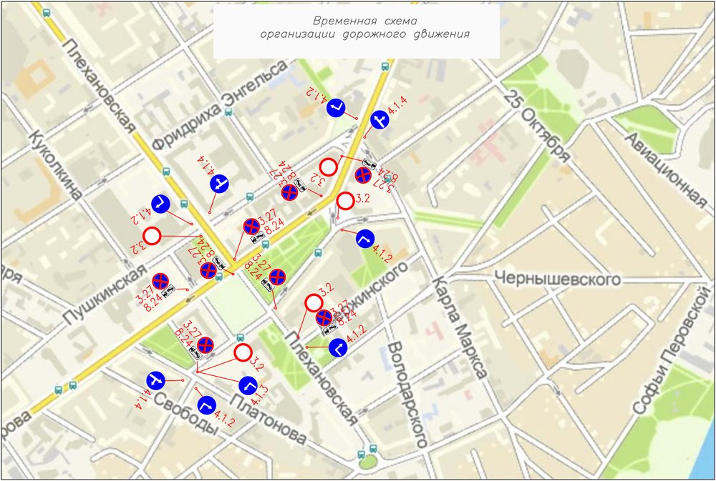Click the title 'Временная схема организации дорожного движения'
716x481 pixels.
365,27
